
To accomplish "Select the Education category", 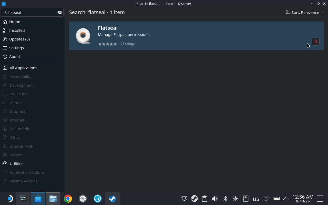I will point(32,94).
